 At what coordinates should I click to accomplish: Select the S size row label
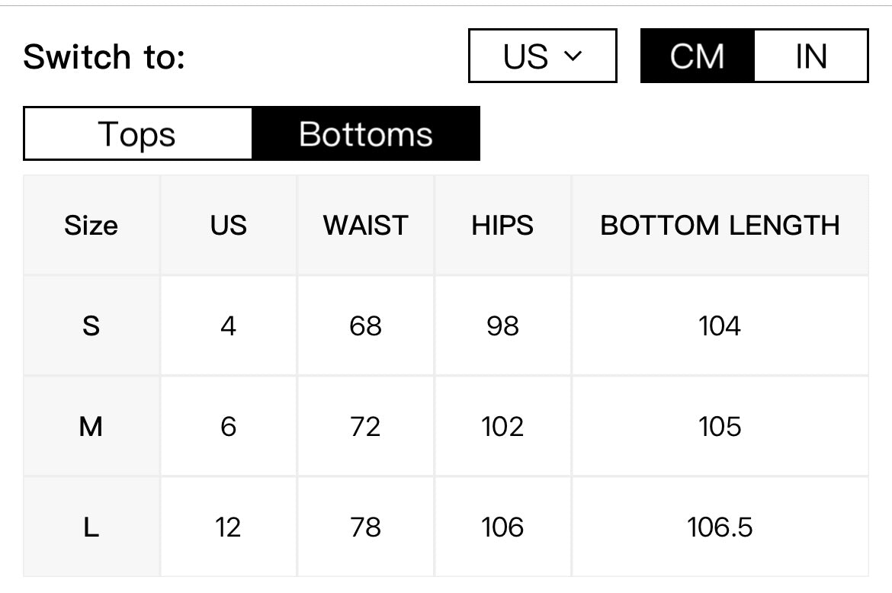(x=91, y=325)
